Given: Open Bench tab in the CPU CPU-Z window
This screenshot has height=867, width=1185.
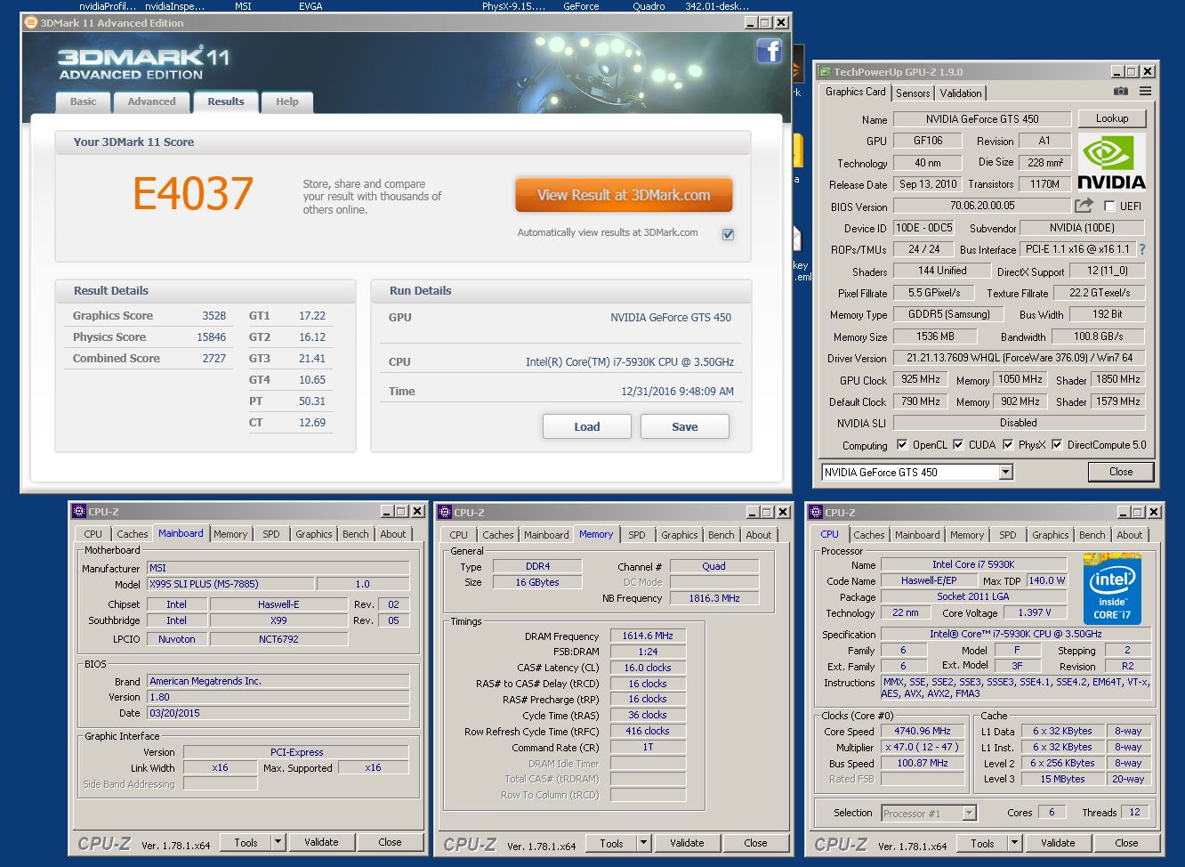Looking at the screenshot, I should pyautogui.click(x=1092, y=535).
